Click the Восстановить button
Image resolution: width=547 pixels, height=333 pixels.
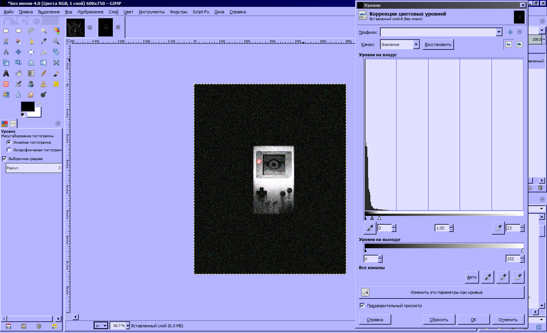click(438, 44)
